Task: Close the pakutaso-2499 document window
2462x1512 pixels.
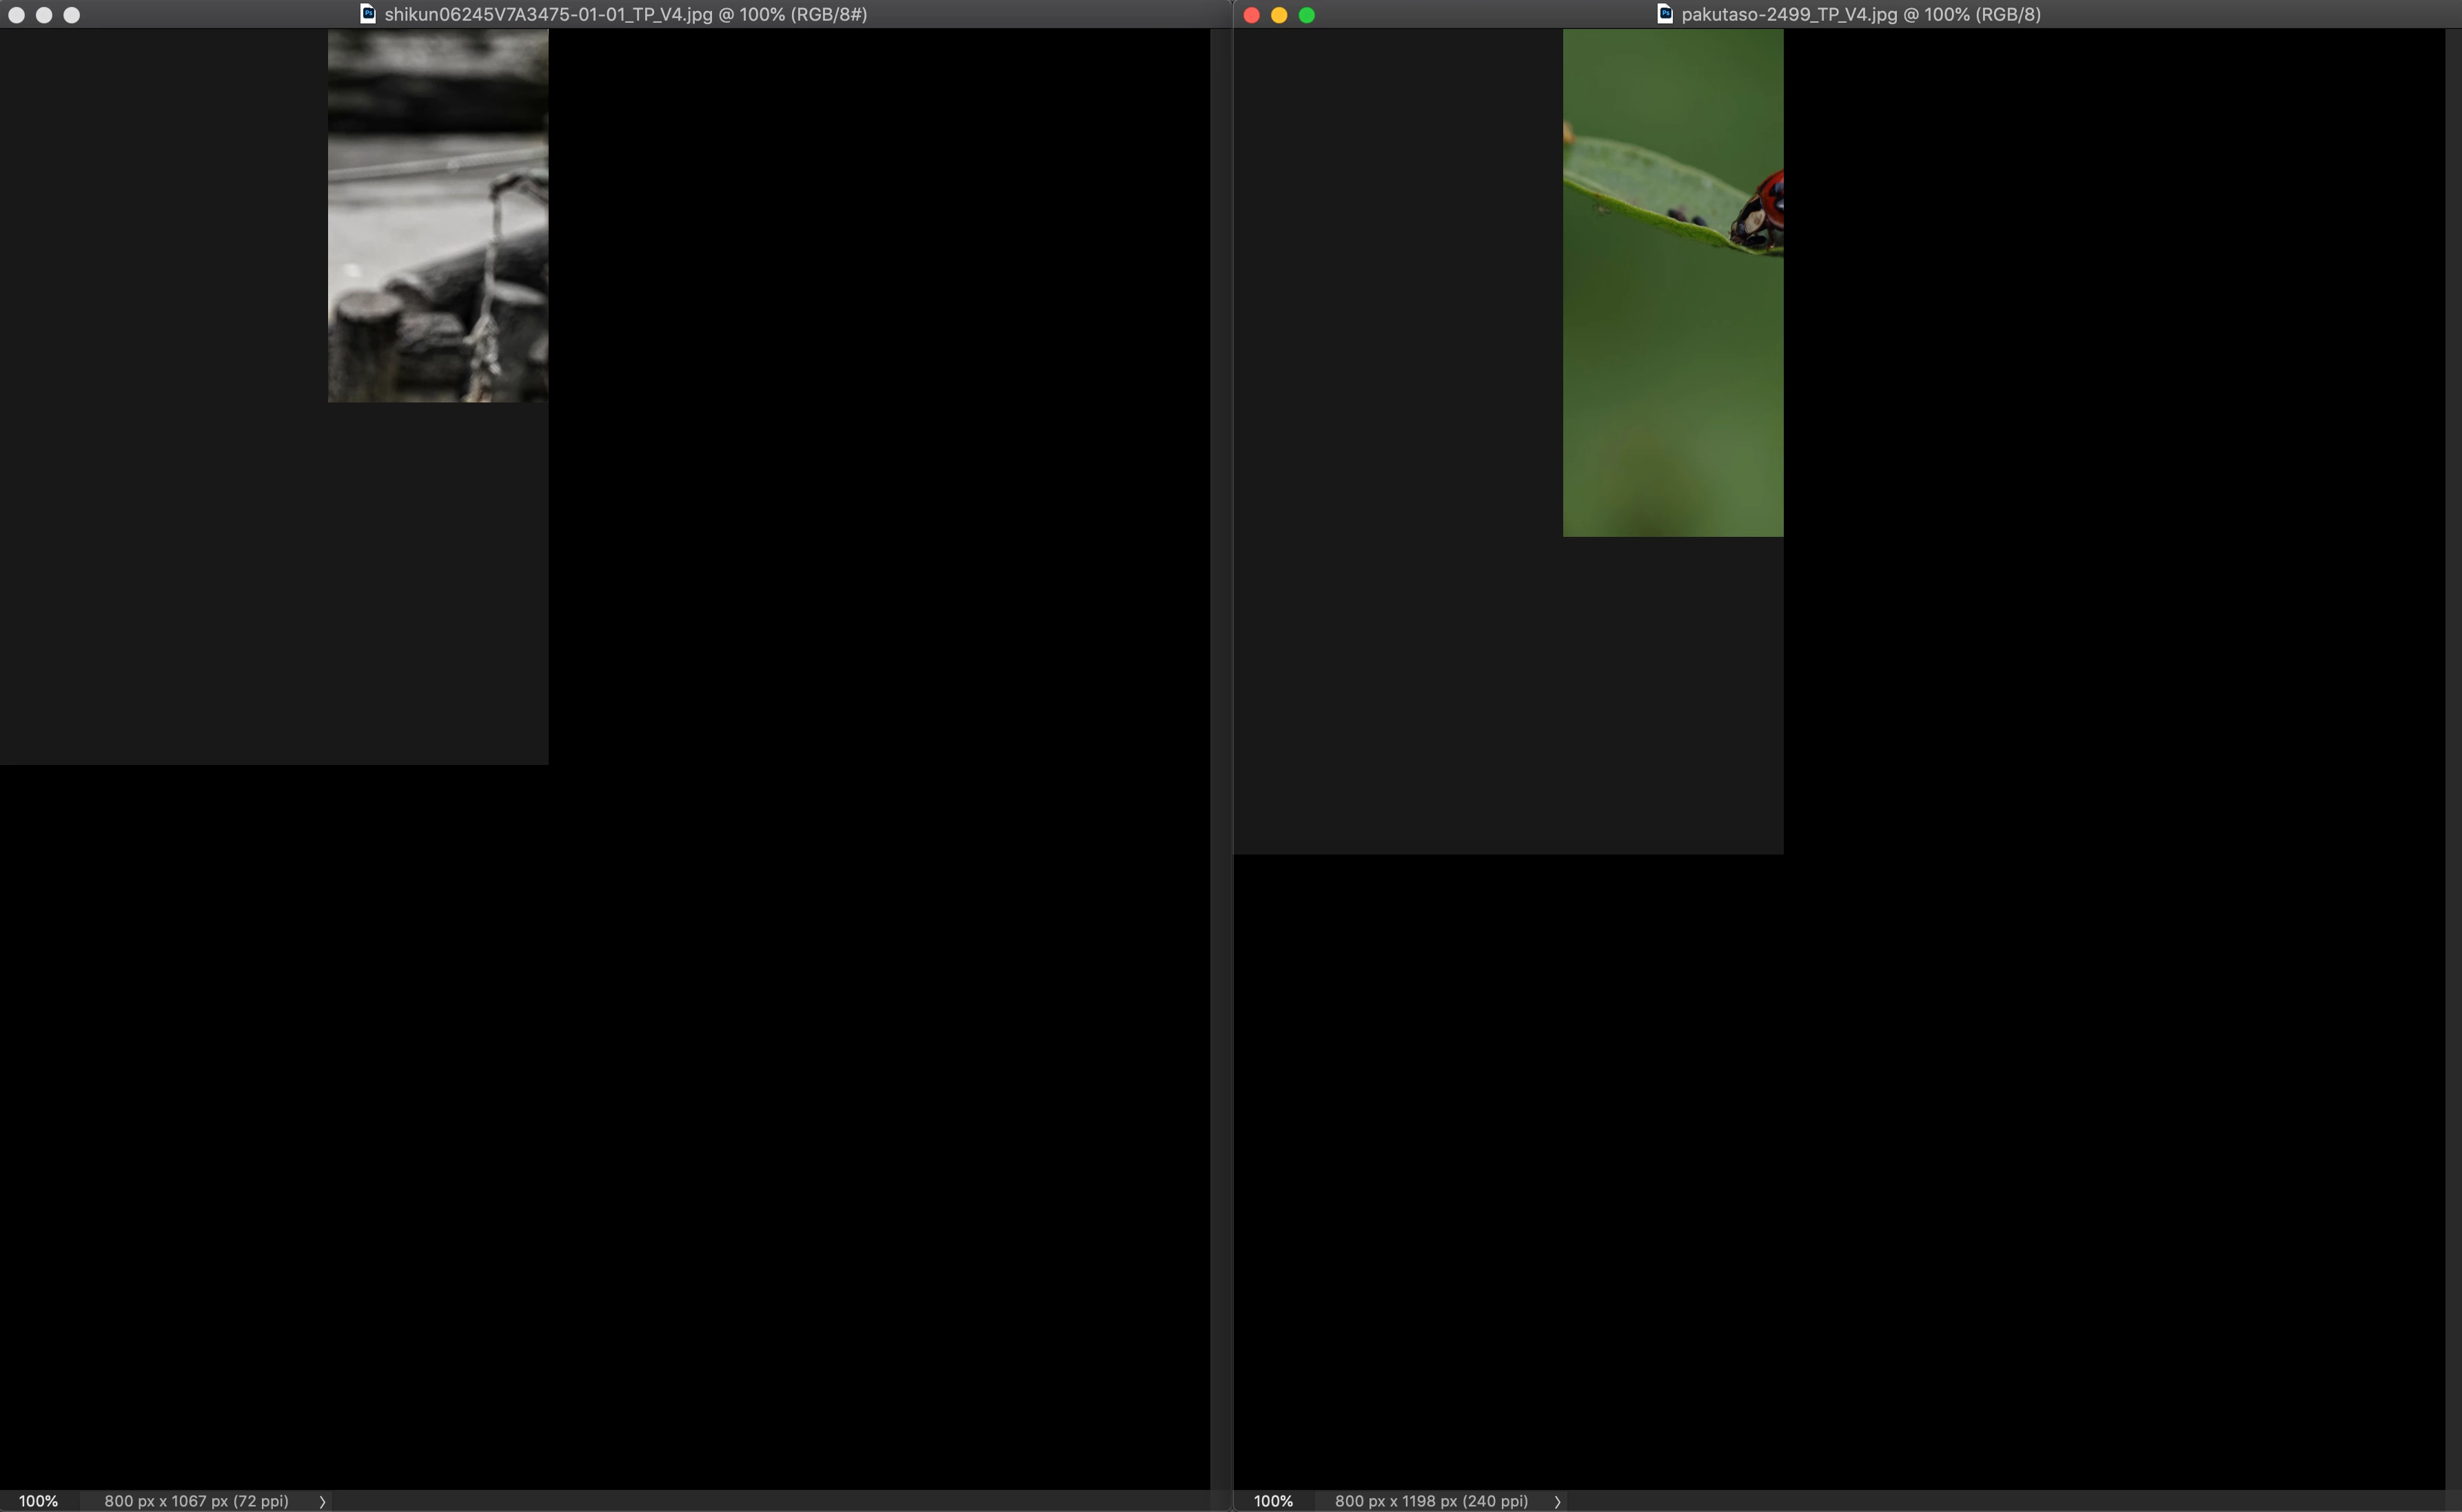Action: pos(1251,15)
